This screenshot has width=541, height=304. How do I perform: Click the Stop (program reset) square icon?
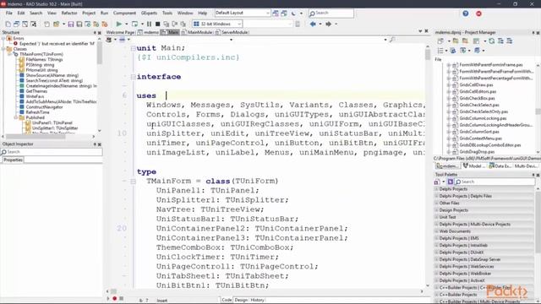click(x=158, y=24)
